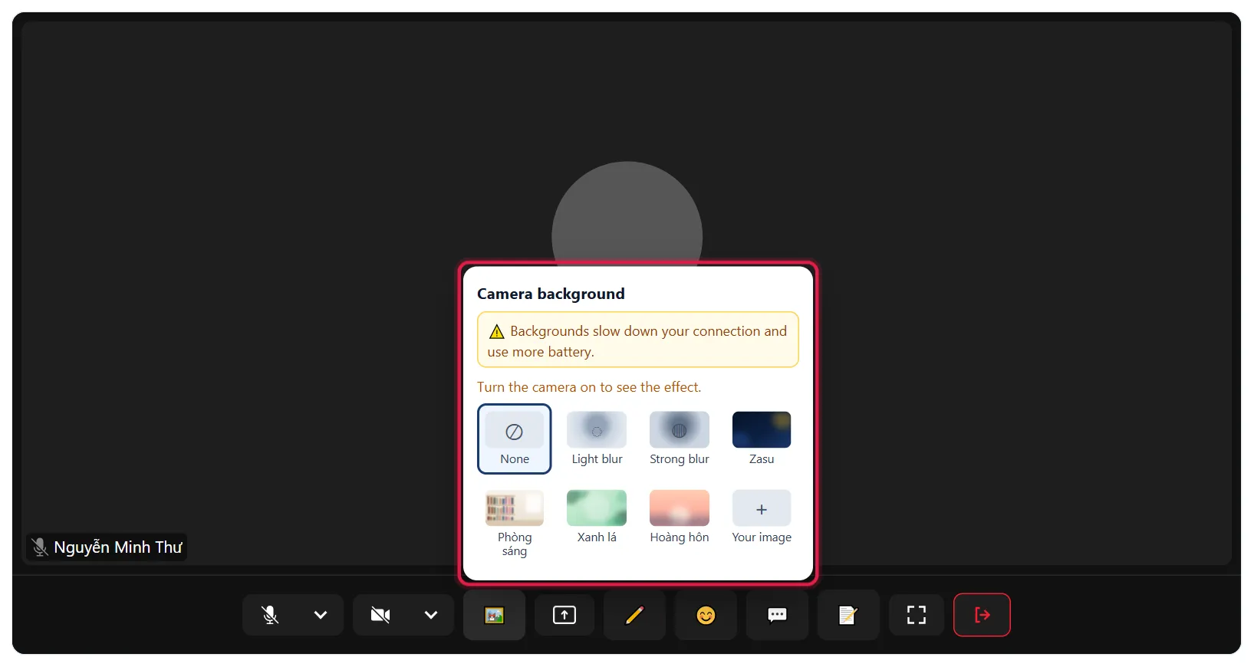This screenshot has height=667, width=1254.
Task: Click the backgrounds battery warning message
Action: [x=638, y=340]
